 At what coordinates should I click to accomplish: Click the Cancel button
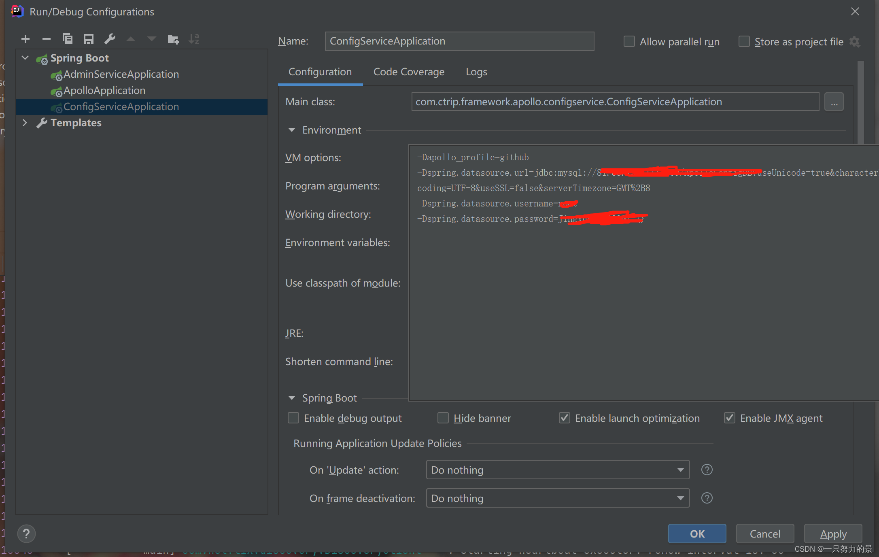(x=765, y=534)
